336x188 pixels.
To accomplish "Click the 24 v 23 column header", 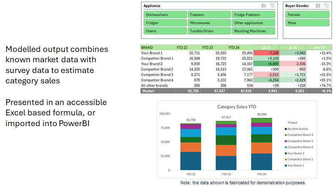I will pos(319,47).
